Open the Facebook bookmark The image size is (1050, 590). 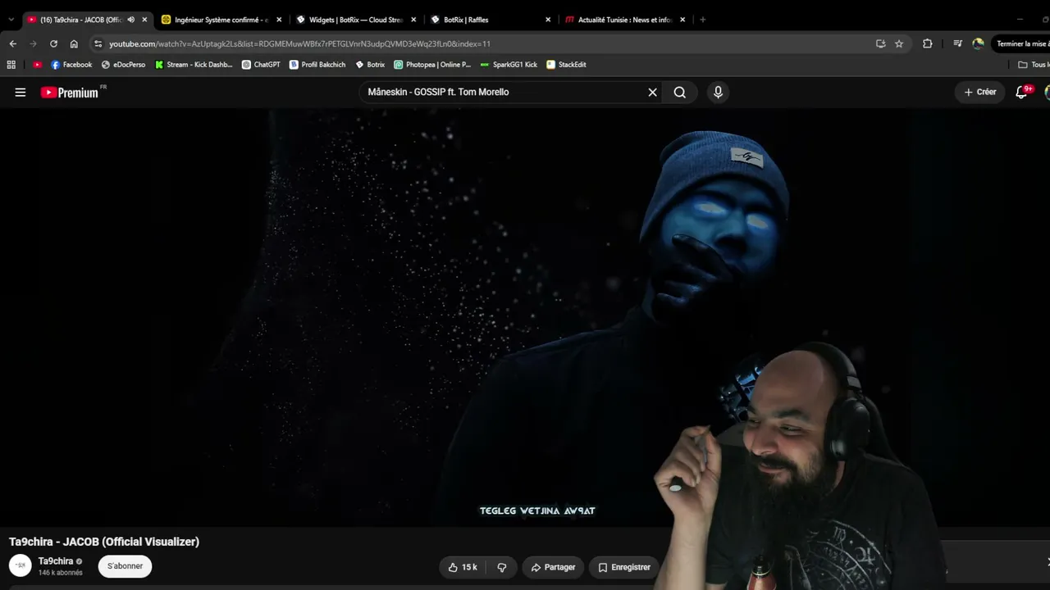pos(71,65)
